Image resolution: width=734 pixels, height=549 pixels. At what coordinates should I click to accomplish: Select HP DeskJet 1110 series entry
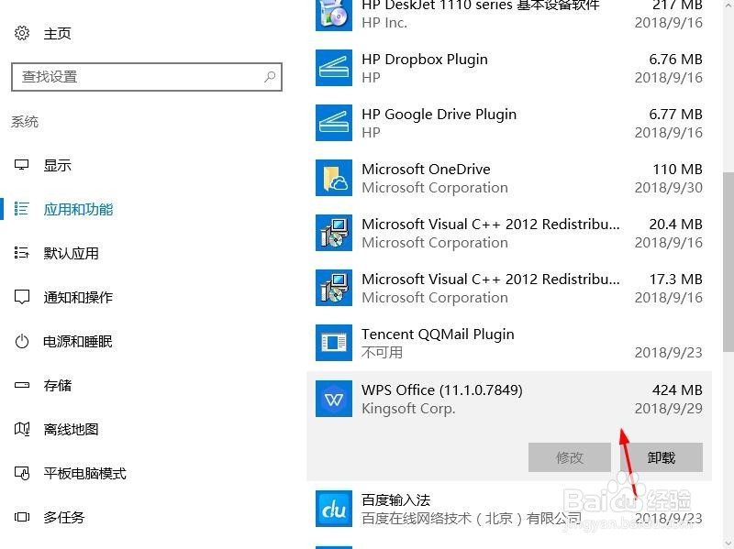pos(509,14)
